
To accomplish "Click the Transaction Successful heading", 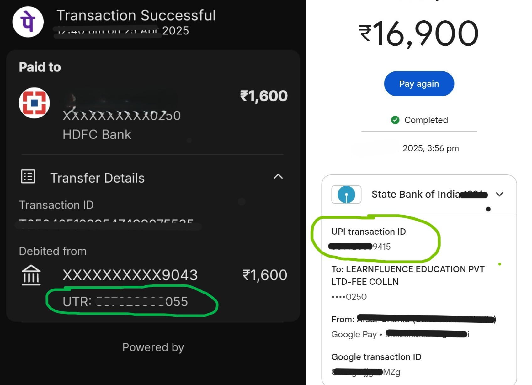I will point(136,15).
